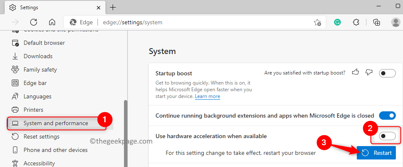The width and height of the screenshot is (403, 167).
Task: Click the thumbs up for startup boost
Action: [355, 72]
